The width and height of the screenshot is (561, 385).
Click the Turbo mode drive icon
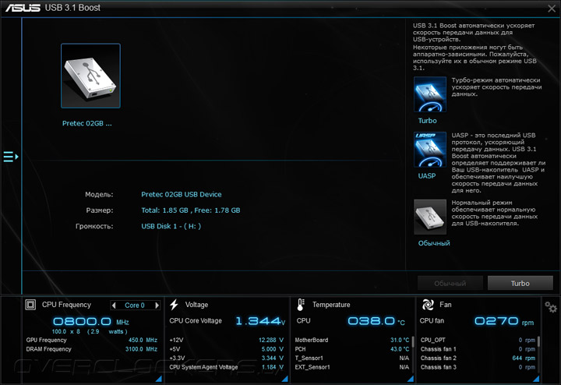430,94
